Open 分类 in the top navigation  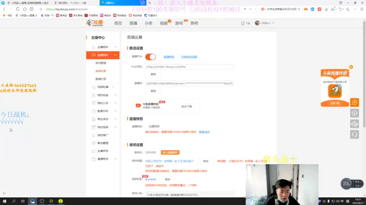148,23
